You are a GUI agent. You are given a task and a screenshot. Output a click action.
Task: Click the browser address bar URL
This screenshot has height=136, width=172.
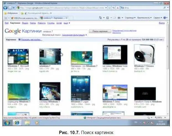[x=62, y=8]
